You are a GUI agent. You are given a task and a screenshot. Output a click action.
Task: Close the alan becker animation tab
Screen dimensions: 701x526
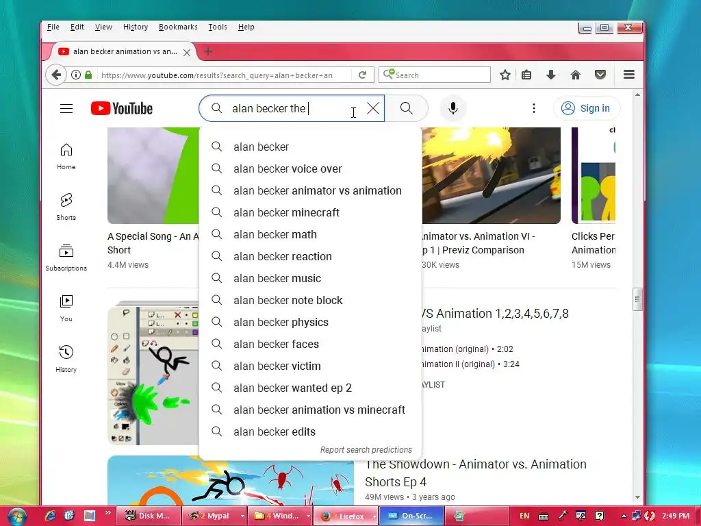187,52
